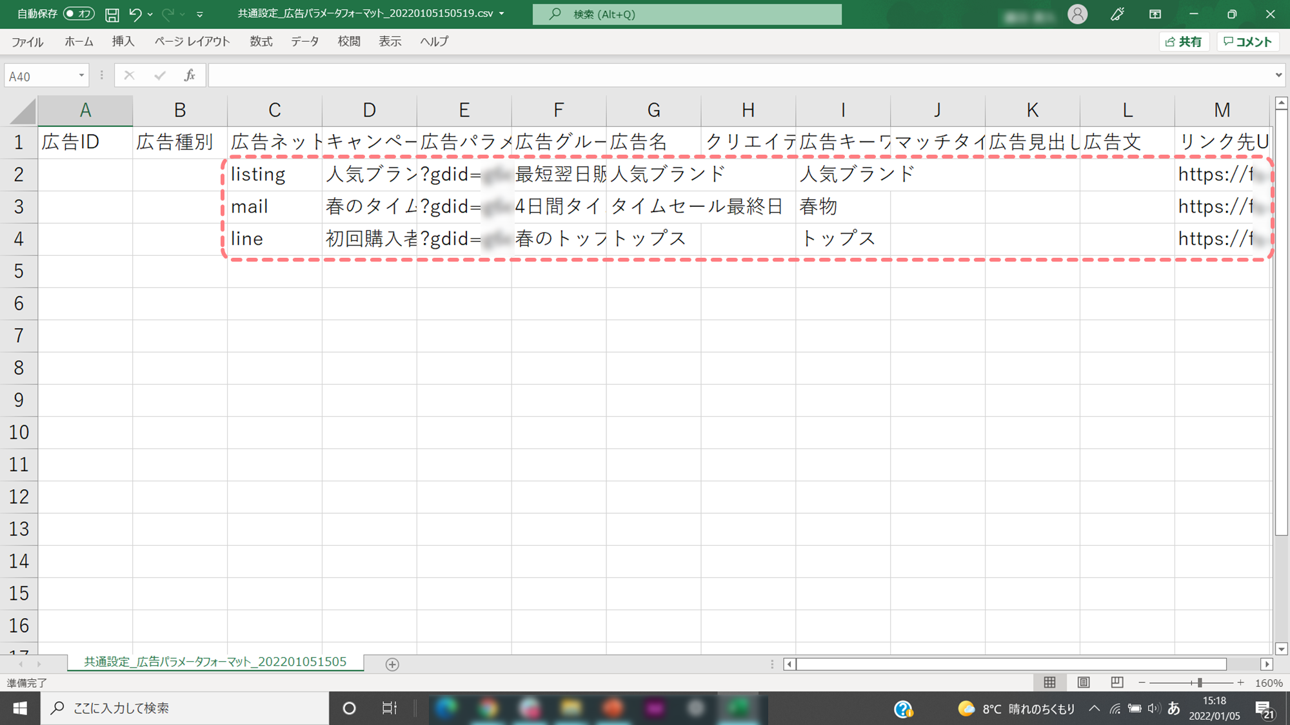Open Task View on taskbar
This screenshot has height=725, width=1290.
[389, 708]
